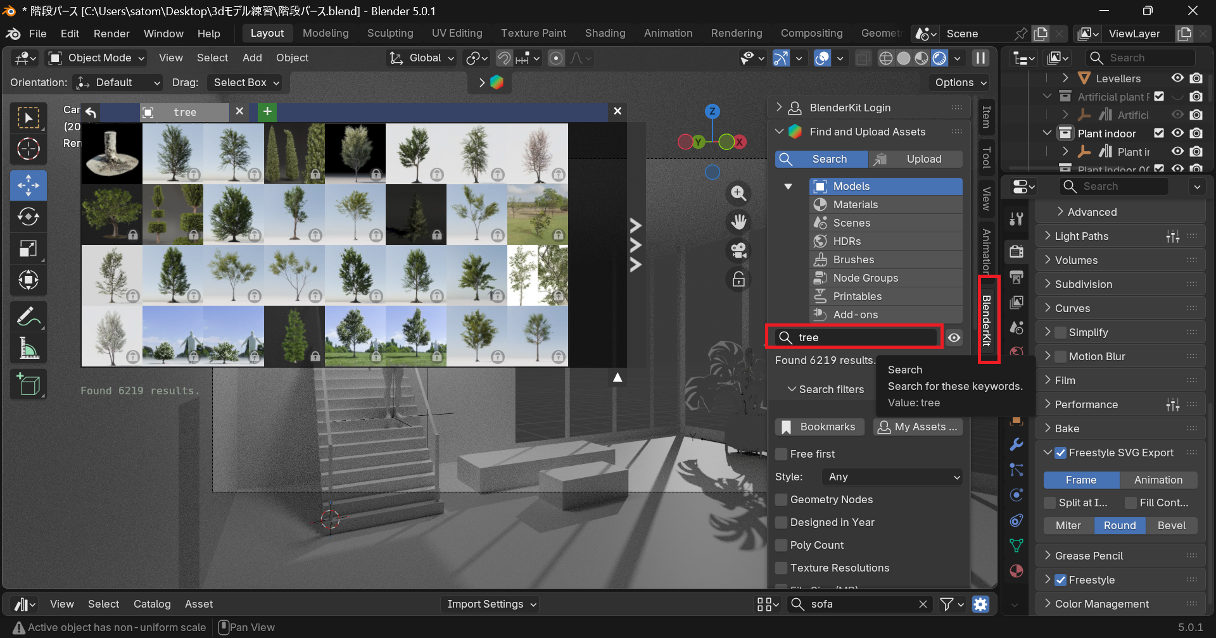Select the Rotate tool
Screen dimensions: 1216x638
click(x=28, y=217)
